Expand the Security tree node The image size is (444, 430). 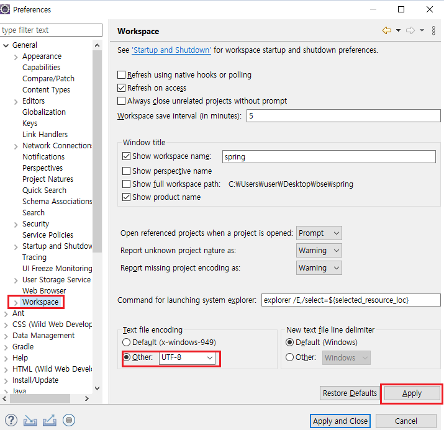coord(16,225)
